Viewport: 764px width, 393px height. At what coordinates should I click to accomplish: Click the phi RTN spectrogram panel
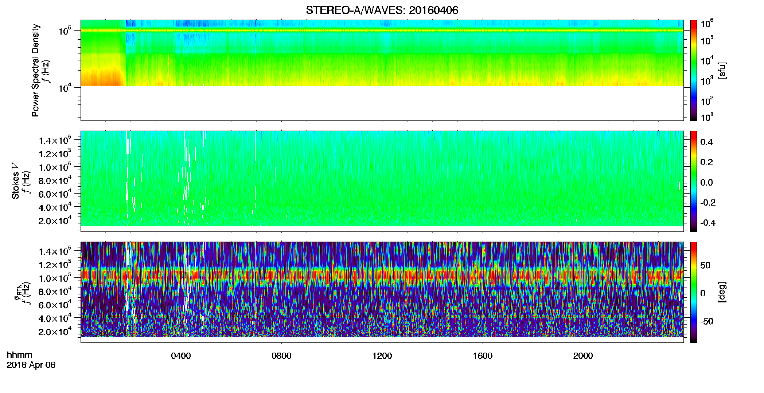[382, 292]
